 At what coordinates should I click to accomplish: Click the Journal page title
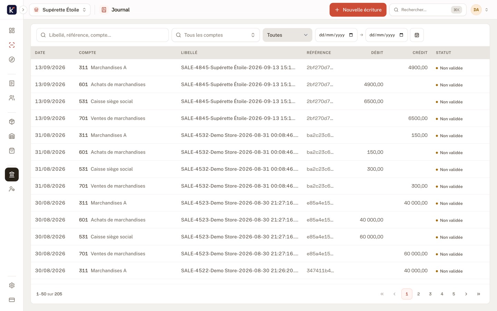[x=120, y=10]
